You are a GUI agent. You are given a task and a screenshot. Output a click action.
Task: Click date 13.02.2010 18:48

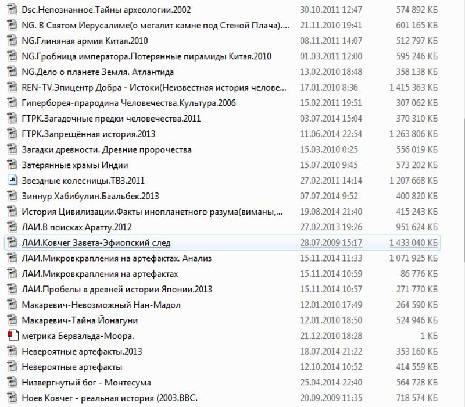[331, 72]
